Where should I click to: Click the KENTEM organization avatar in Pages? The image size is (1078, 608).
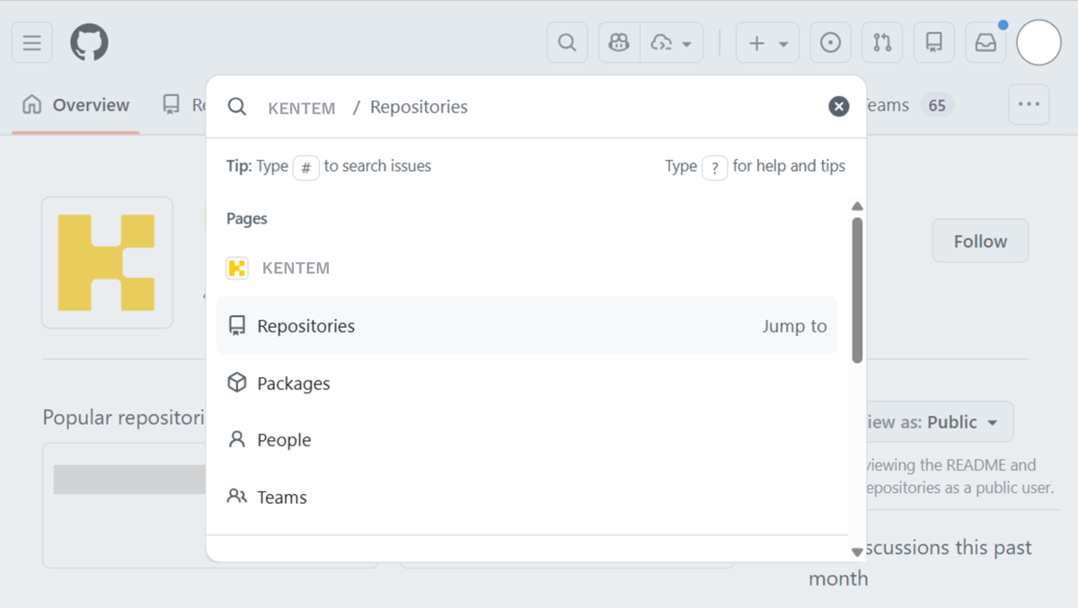[x=236, y=267]
